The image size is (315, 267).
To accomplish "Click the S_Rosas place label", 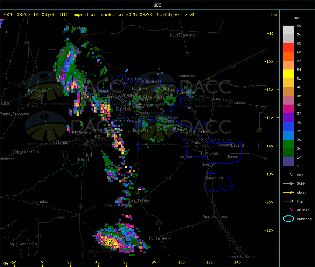I will pos(141,113).
